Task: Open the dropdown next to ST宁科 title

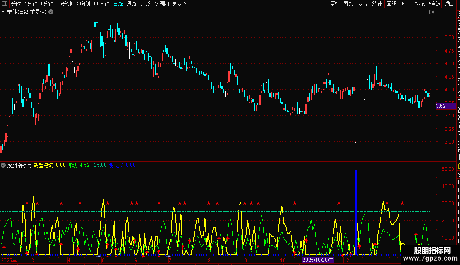Action: coord(51,12)
